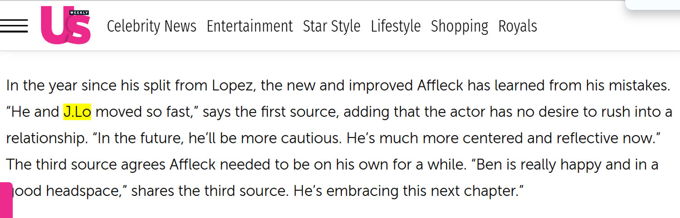This screenshot has height=218, width=680.
Task: Visit the Royals section
Action: point(517,26)
